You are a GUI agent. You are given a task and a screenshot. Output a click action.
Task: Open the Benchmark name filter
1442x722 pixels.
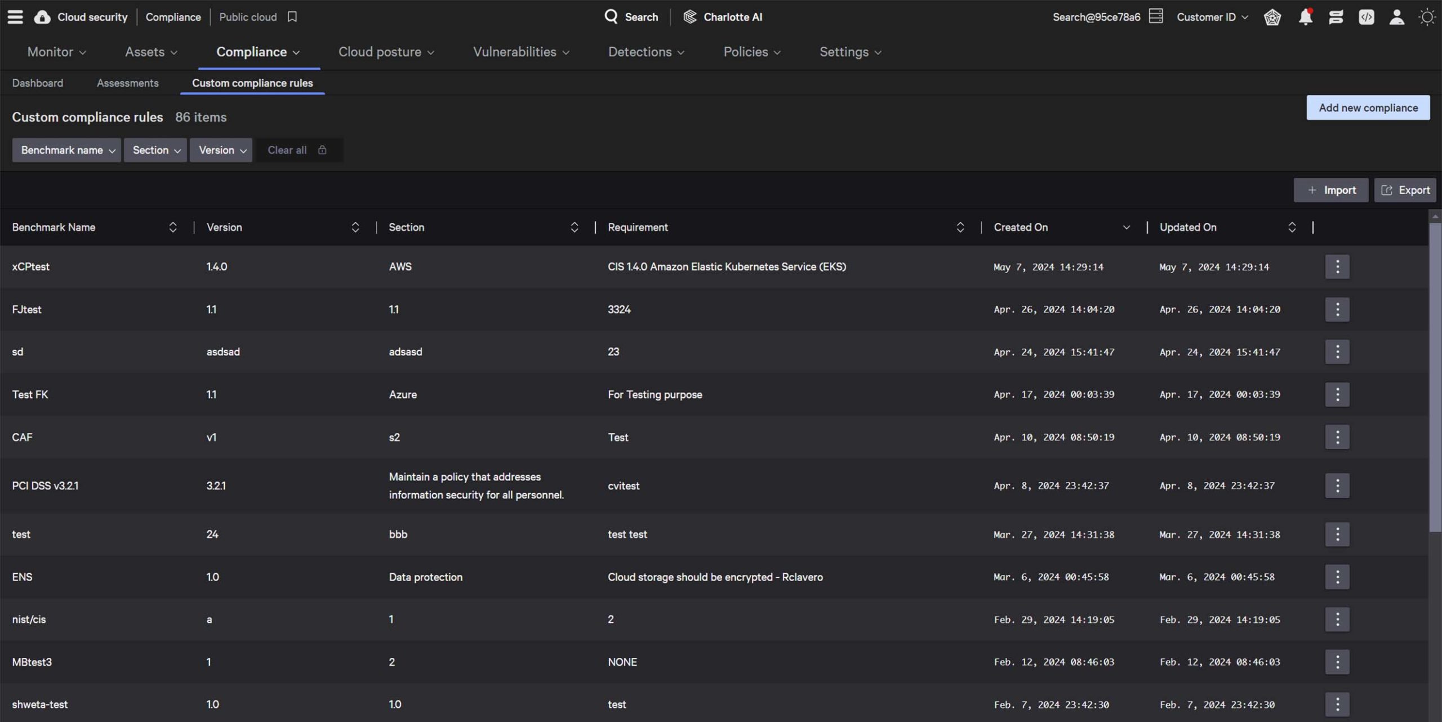coord(66,150)
